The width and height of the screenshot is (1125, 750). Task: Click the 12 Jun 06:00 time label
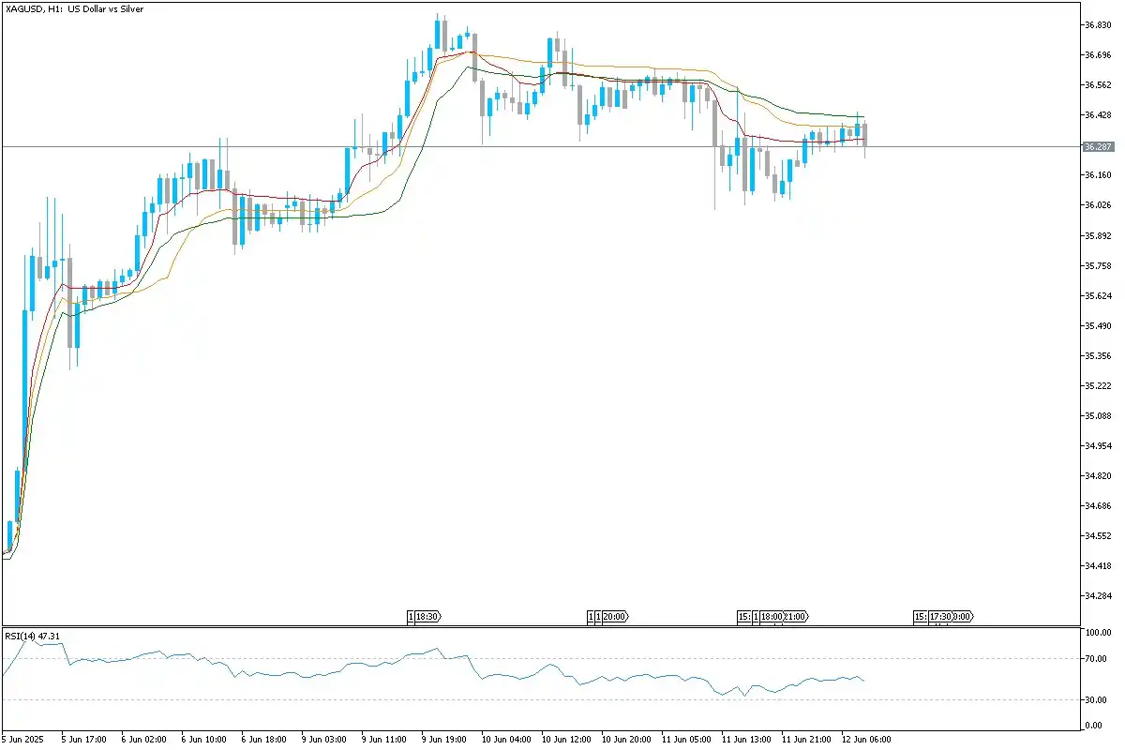(865, 739)
